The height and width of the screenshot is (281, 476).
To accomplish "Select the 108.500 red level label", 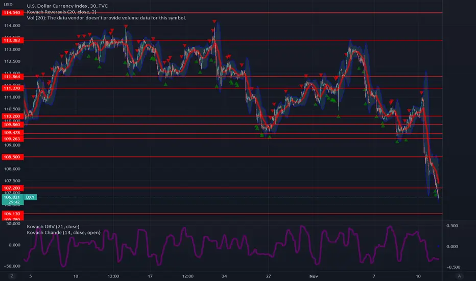I will click(12, 157).
